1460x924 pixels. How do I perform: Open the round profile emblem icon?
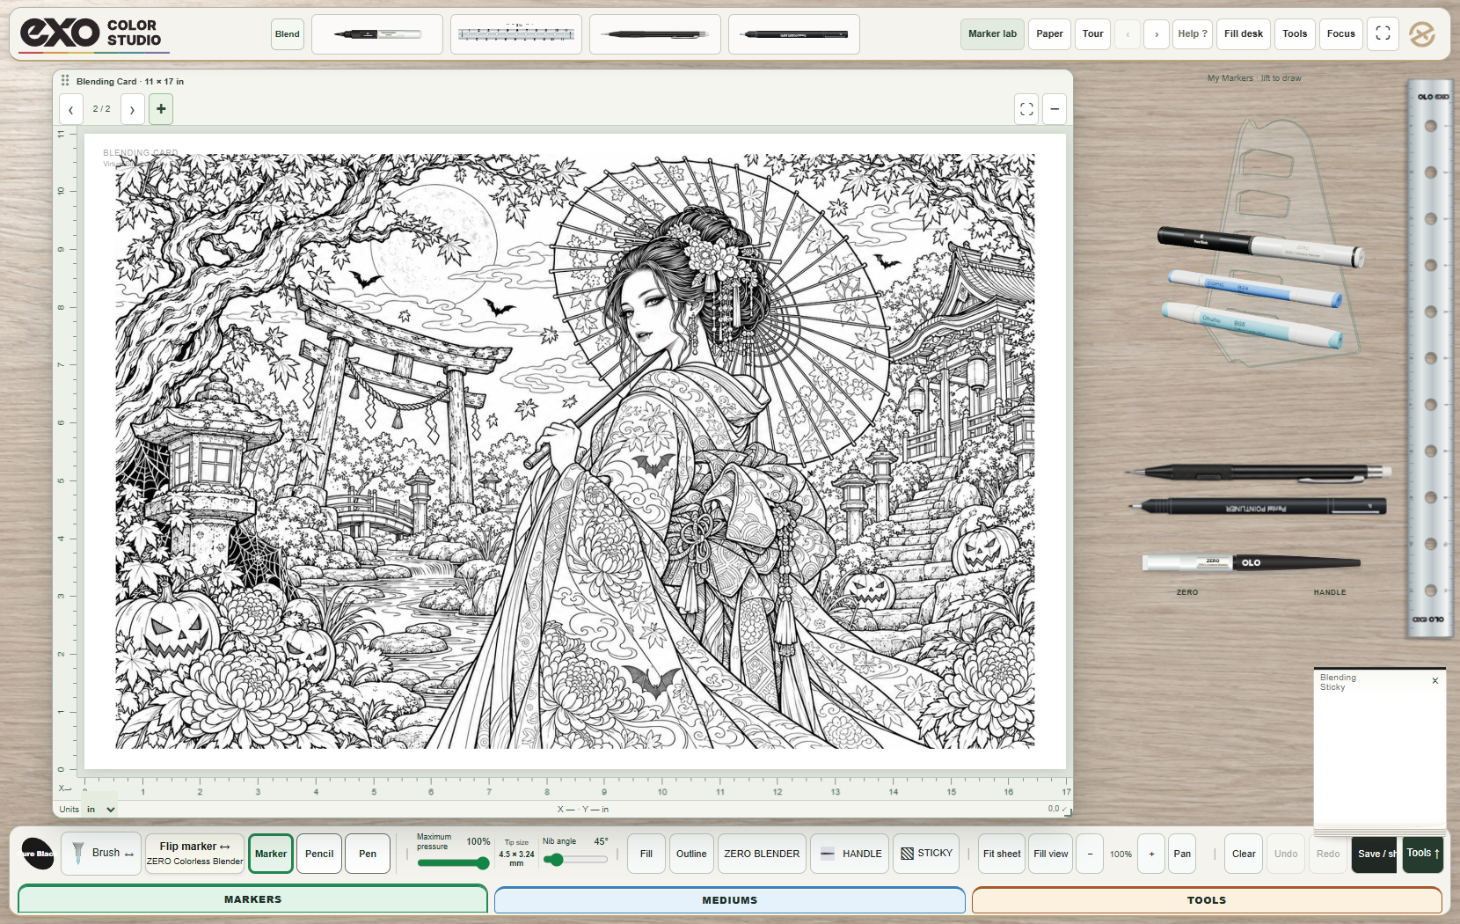1422,34
